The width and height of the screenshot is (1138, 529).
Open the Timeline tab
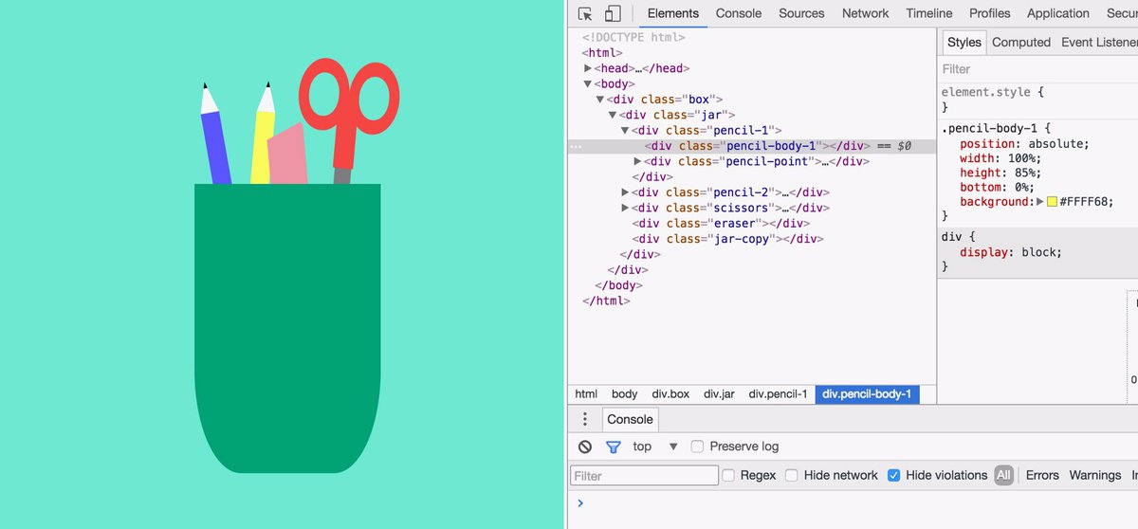point(928,13)
